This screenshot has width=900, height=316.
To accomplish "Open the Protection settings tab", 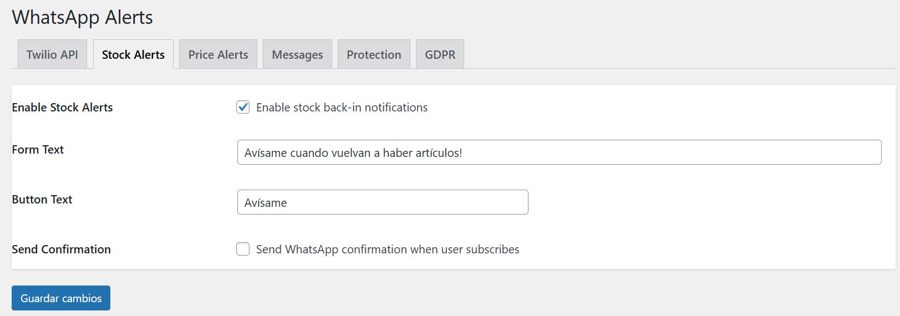I will point(374,54).
